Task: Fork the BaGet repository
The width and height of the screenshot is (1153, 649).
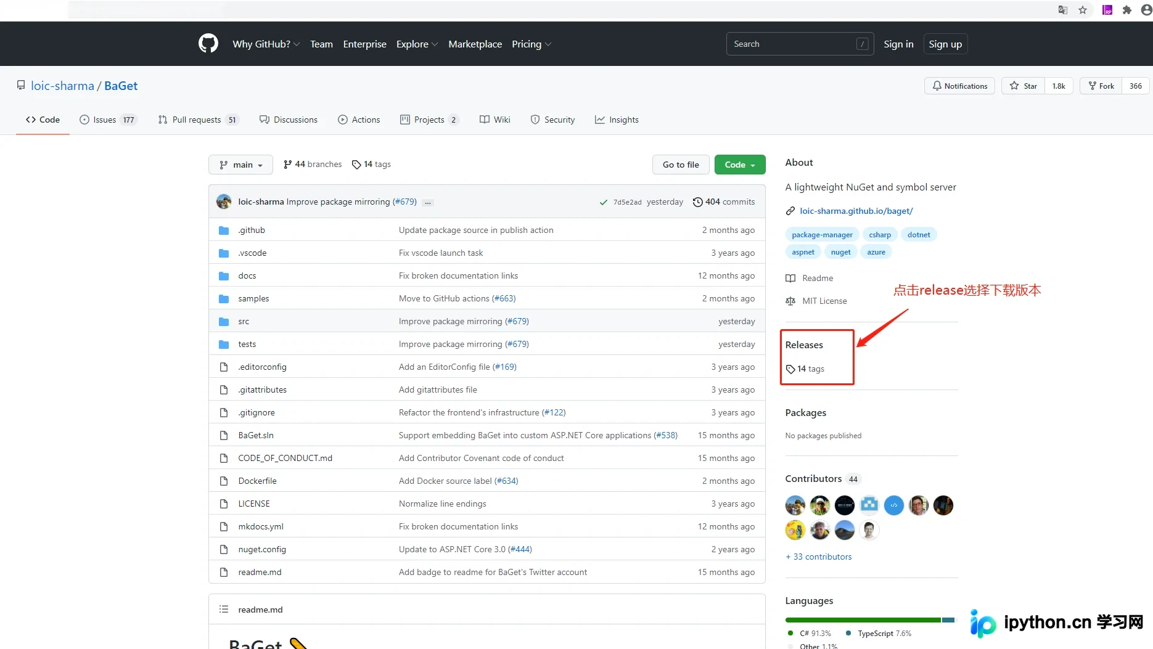Action: pos(1102,86)
